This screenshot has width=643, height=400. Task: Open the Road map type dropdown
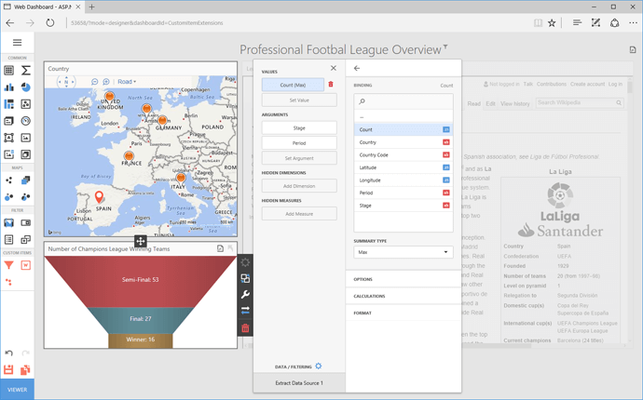coord(126,82)
